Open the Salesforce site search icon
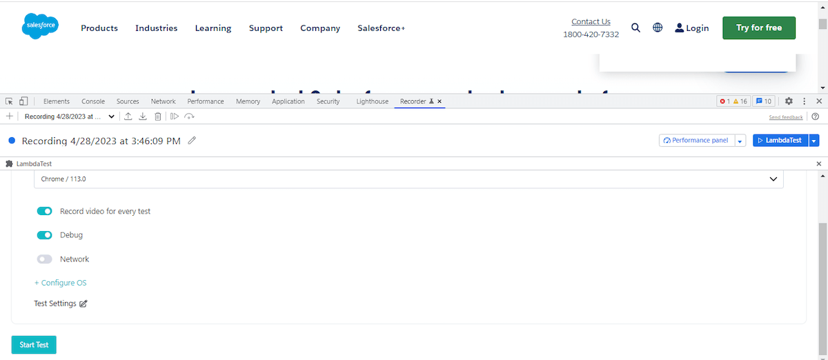Screen dimensions: 828x360 tap(636, 28)
